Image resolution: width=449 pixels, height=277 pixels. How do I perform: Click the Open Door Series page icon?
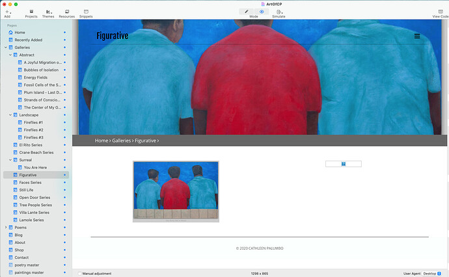[x=15, y=198]
